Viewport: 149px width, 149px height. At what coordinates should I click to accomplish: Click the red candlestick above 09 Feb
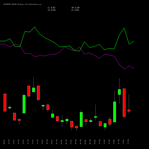click(5, 103)
